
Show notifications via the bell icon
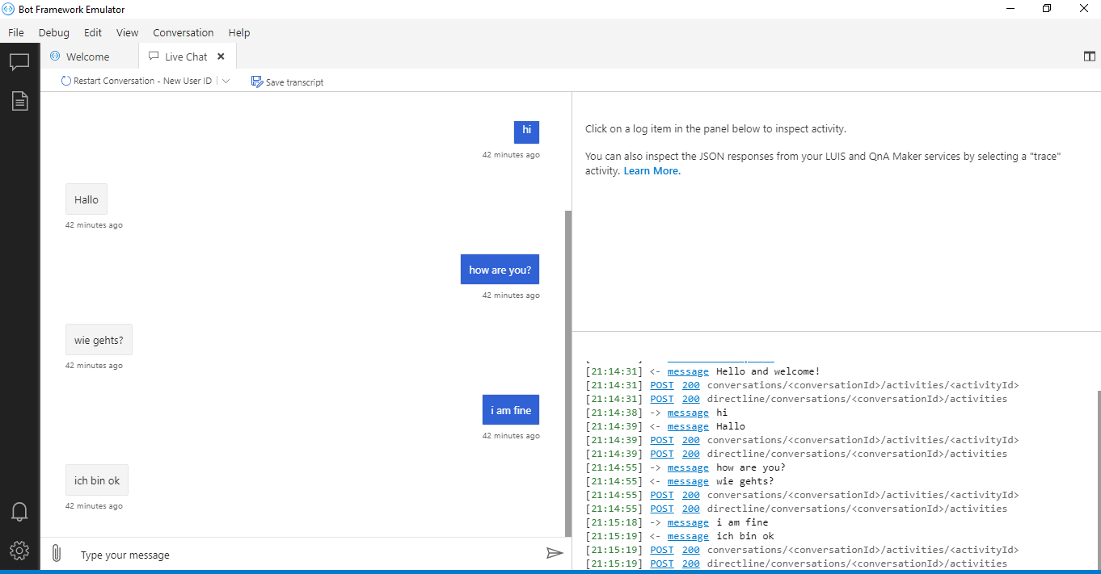tap(19, 512)
